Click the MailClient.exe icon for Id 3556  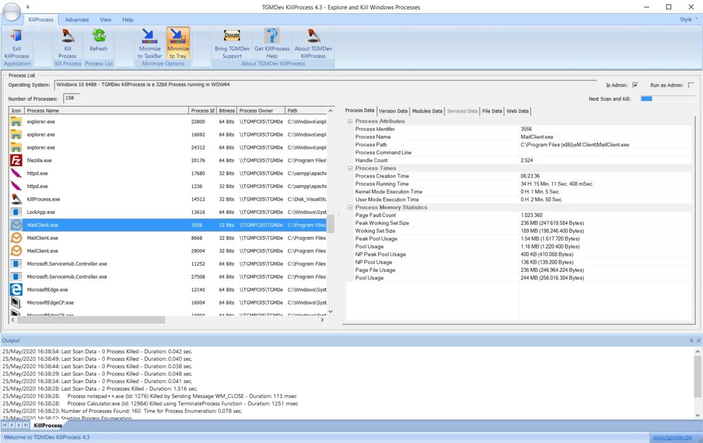[16, 225]
